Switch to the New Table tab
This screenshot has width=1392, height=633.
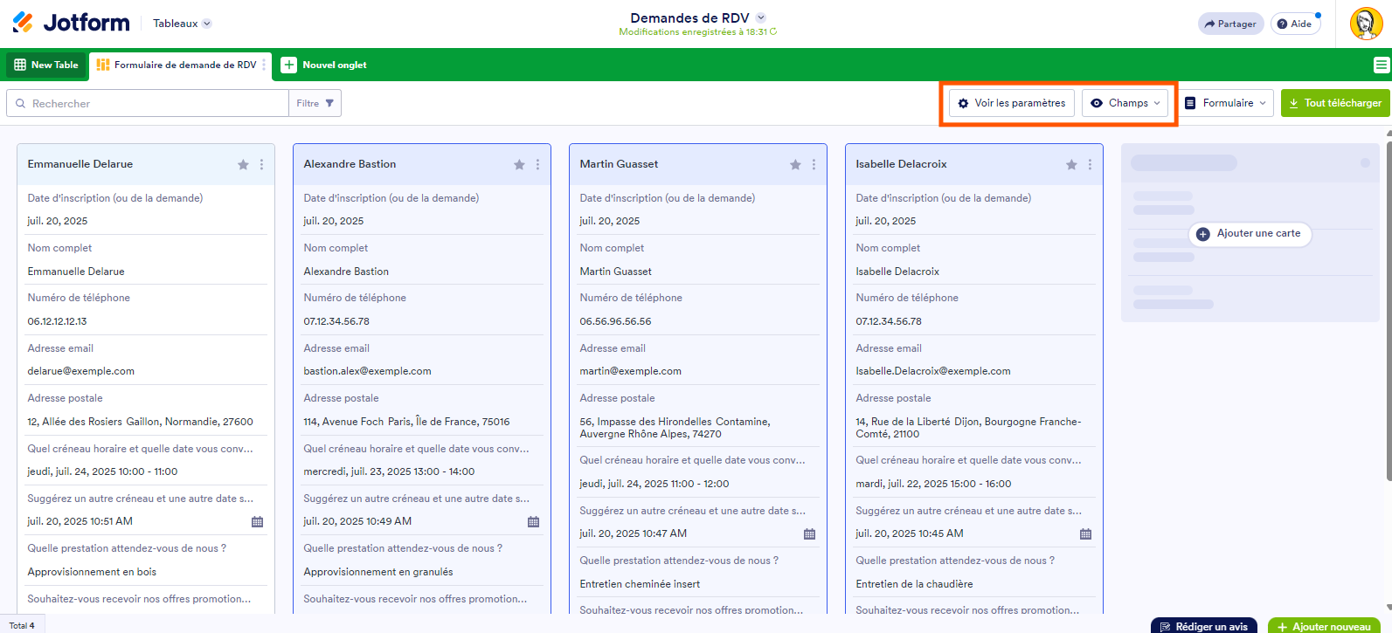click(x=46, y=65)
